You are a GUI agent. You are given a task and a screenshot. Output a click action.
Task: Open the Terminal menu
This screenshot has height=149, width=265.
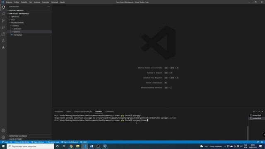pyautogui.click(x=54, y=2)
